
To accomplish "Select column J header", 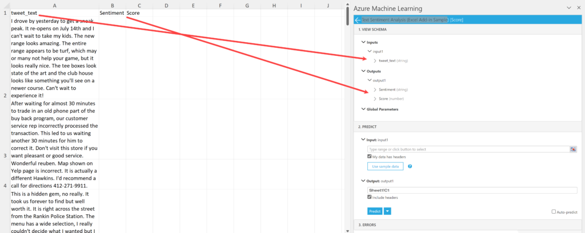I will 328,5.
